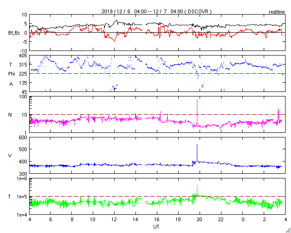Screen dimensions: 291x233
Task: Click the blue velocity spike peak
Action: pos(197,145)
